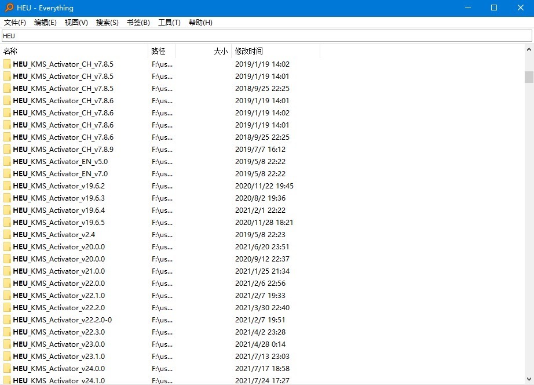Image resolution: width=534 pixels, height=385 pixels.
Task: Click folder icon of HEU_KMS_Activator_v22.0.0
Action: 7,284
